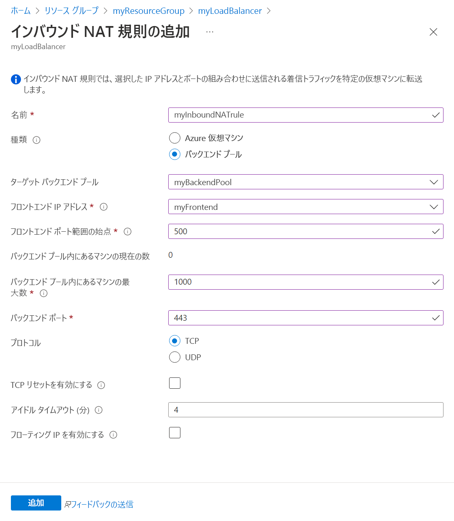
Task: Open the ターゲット バックエンド プール dropdown
Action: (434, 182)
